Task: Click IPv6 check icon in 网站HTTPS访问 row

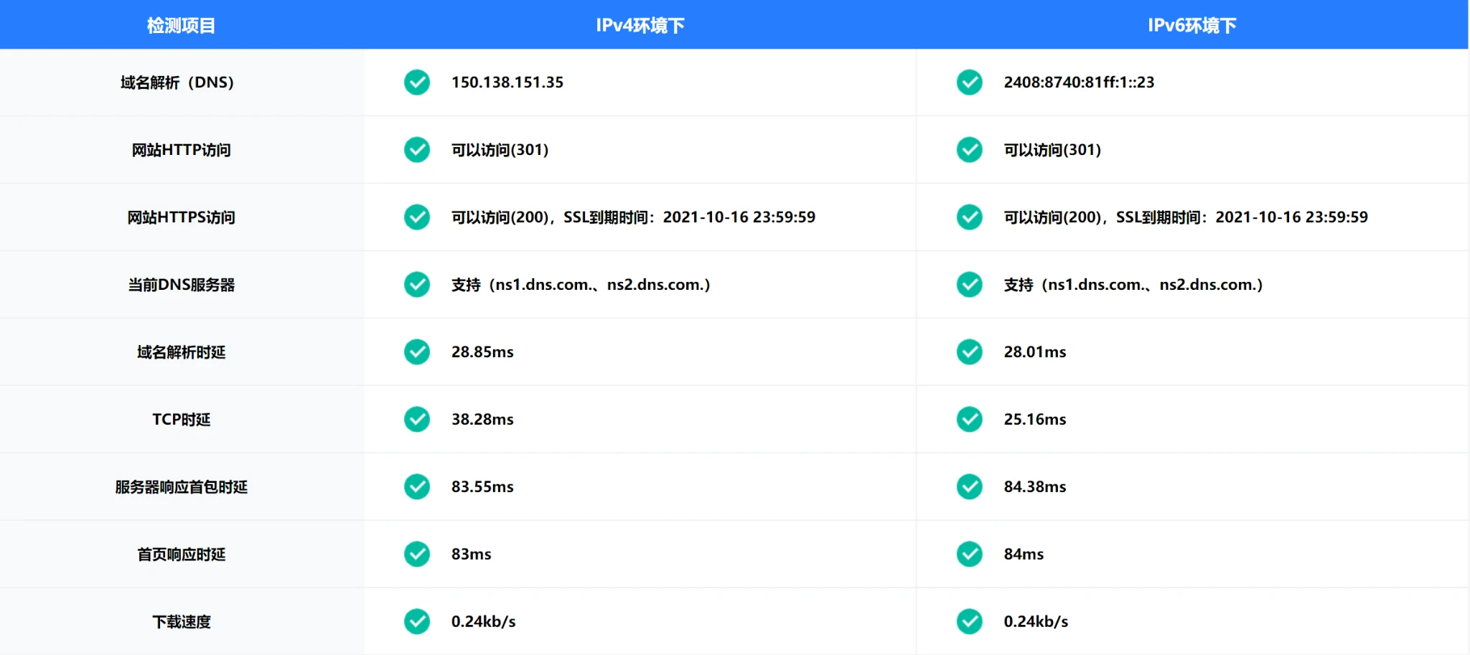Action: coord(969,217)
